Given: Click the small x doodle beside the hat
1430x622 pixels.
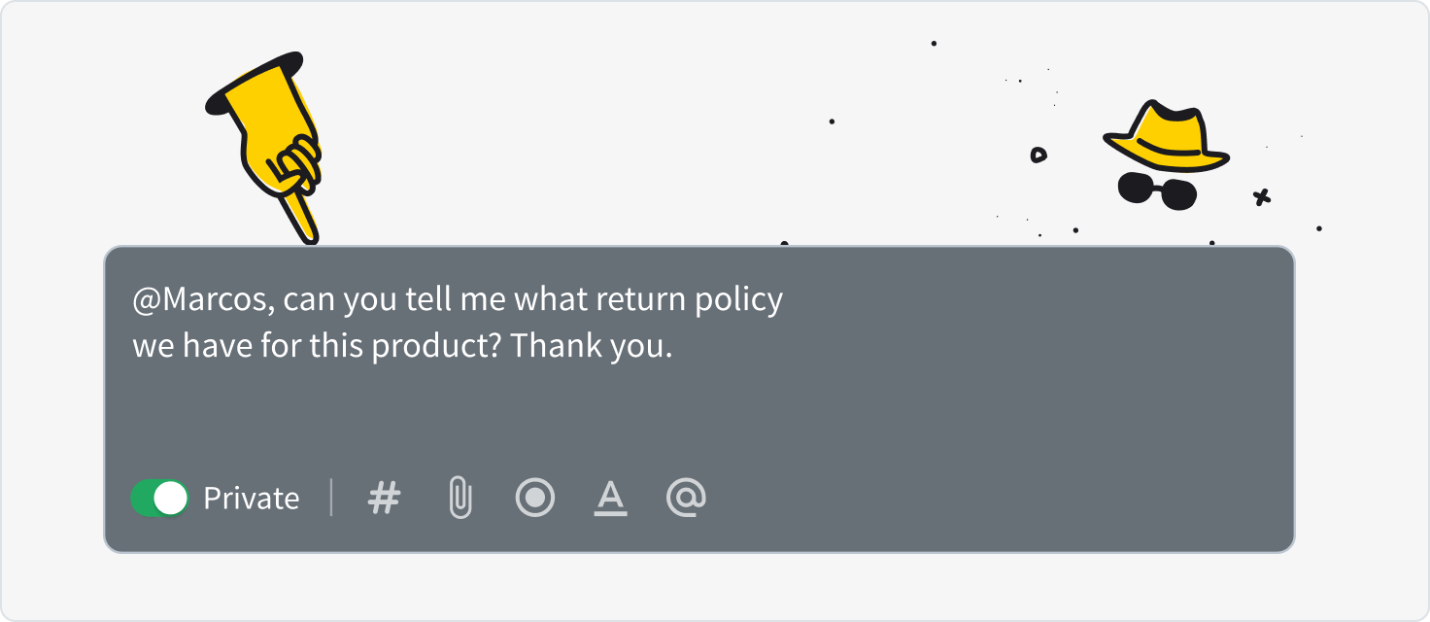Looking at the screenshot, I should tap(1262, 197).
